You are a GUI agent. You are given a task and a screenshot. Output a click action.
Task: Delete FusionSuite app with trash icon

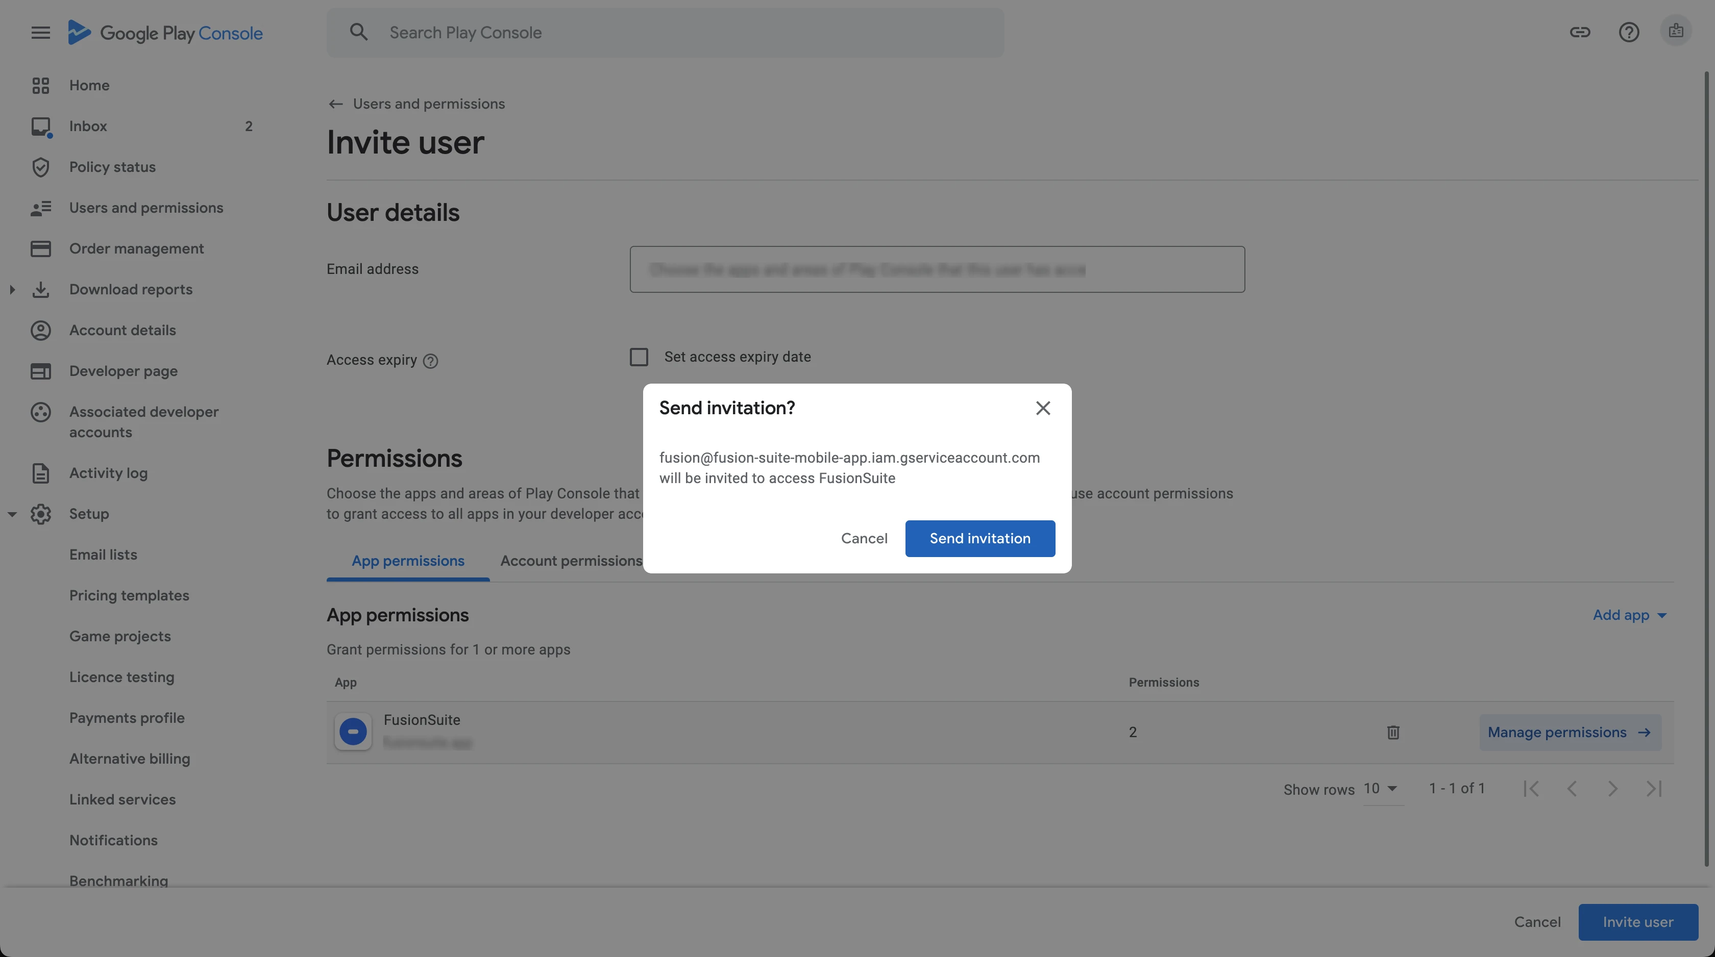click(x=1393, y=732)
